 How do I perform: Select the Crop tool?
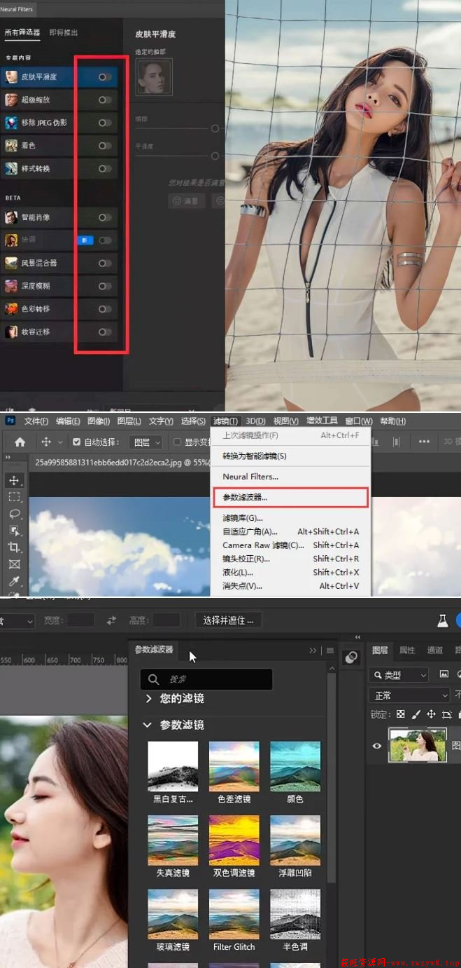click(x=14, y=547)
